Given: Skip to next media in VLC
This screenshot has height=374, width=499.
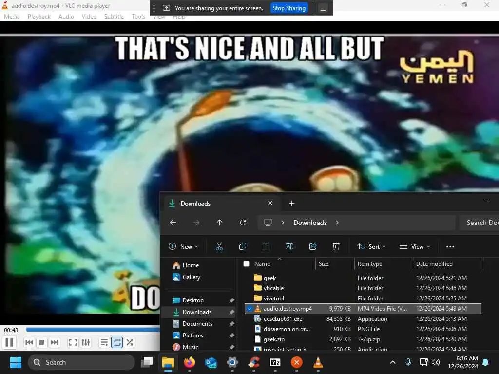Looking at the screenshot, I should pyautogui.click(x=55, y=342).
